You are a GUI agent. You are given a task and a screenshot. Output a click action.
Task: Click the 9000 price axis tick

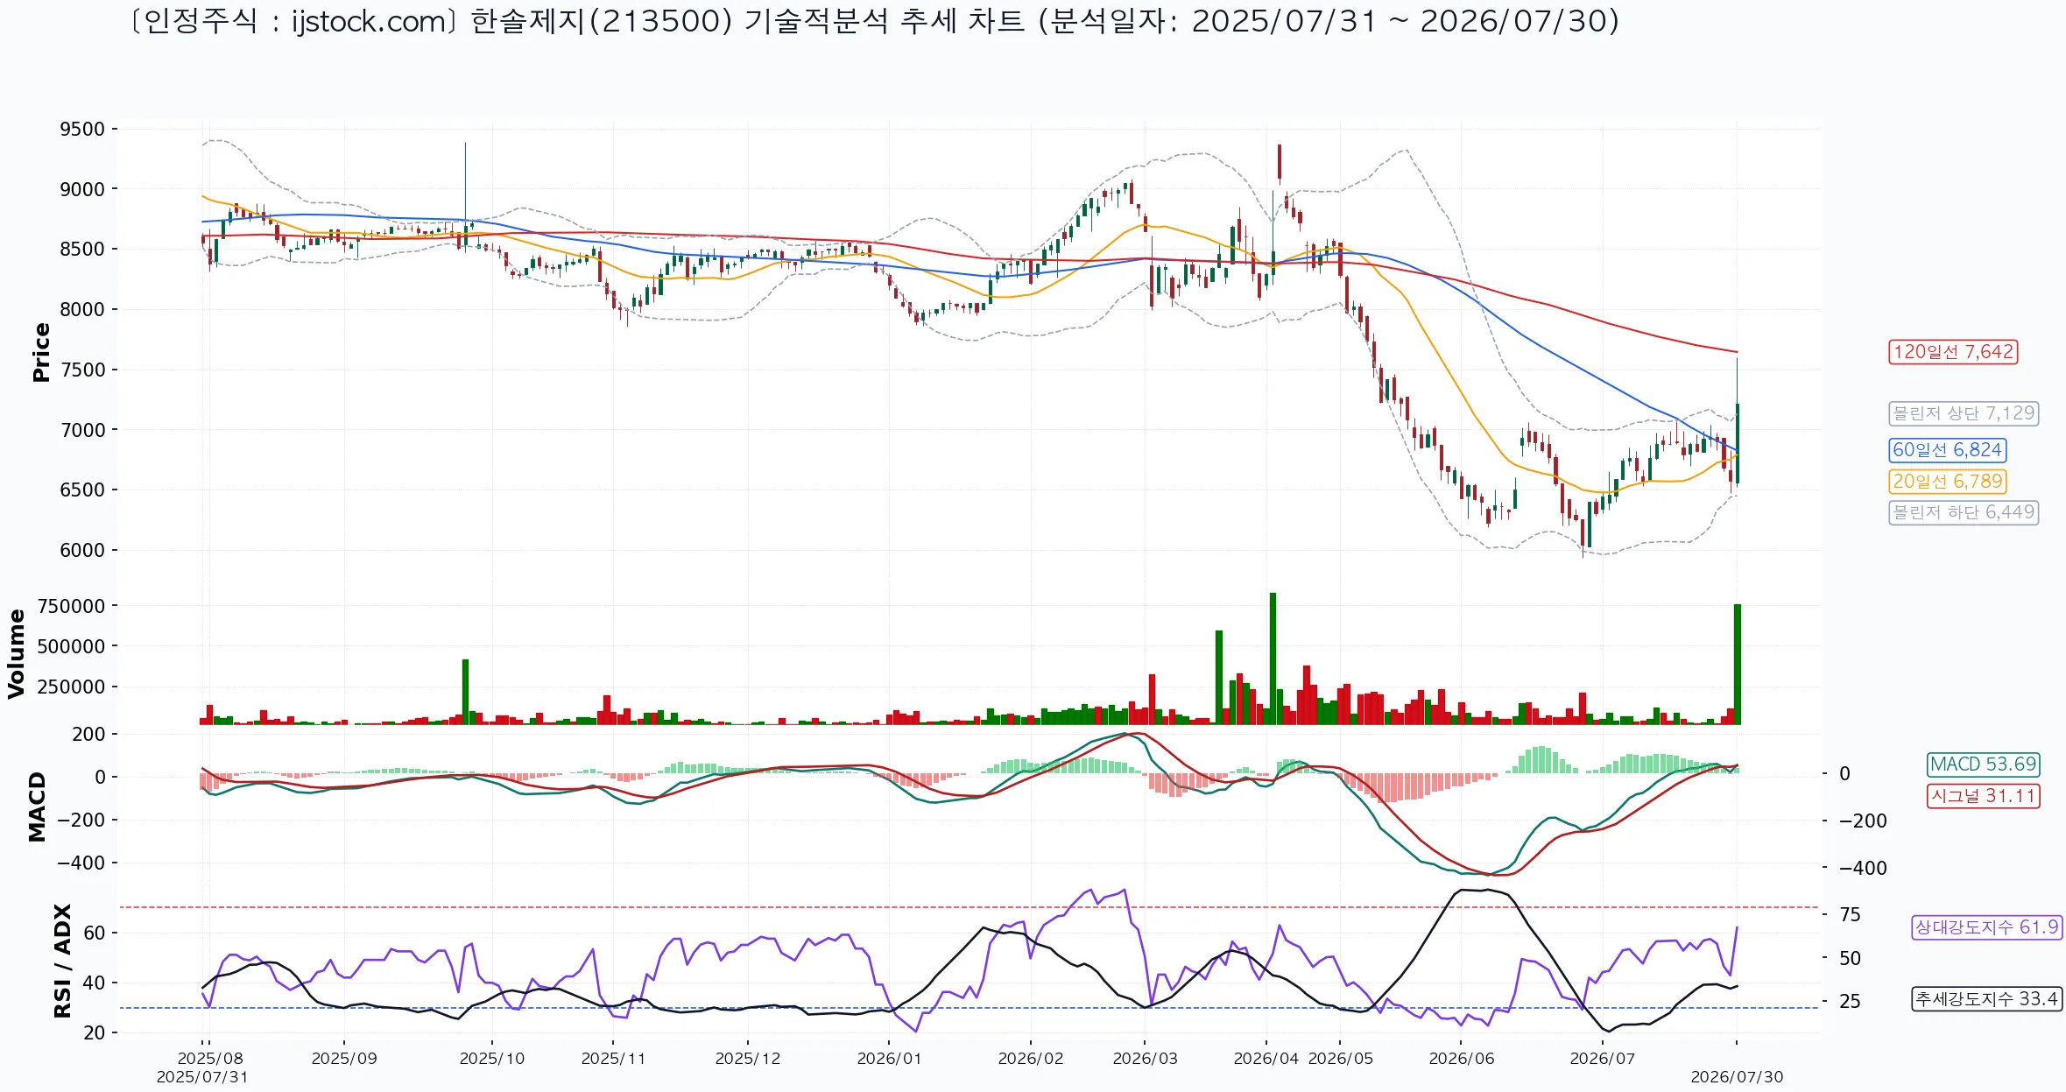point(81,189)
